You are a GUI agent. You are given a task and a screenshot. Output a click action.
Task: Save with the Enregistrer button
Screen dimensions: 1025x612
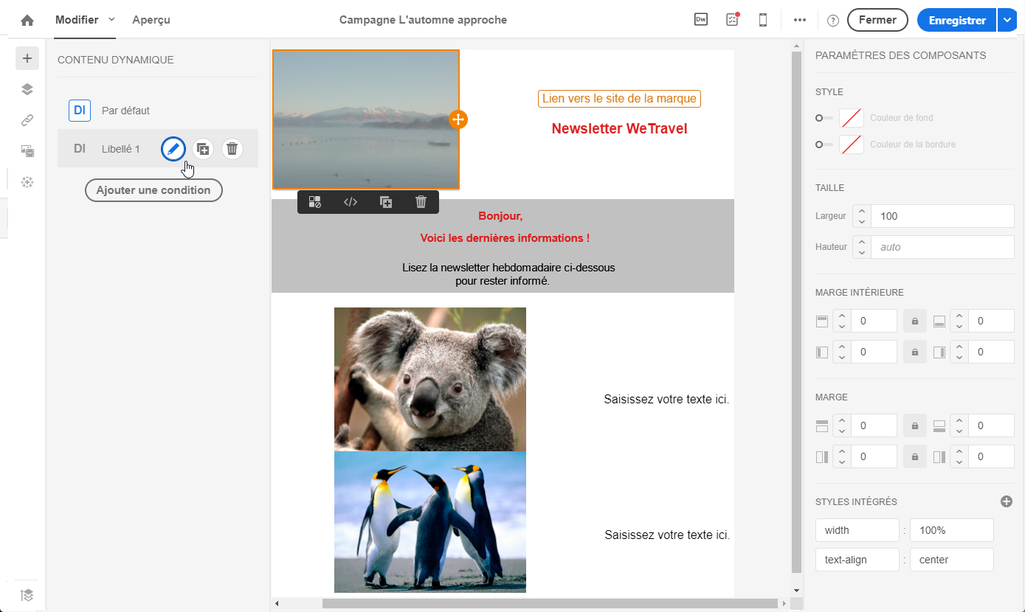pyautogui.click(x=957, y=20)
